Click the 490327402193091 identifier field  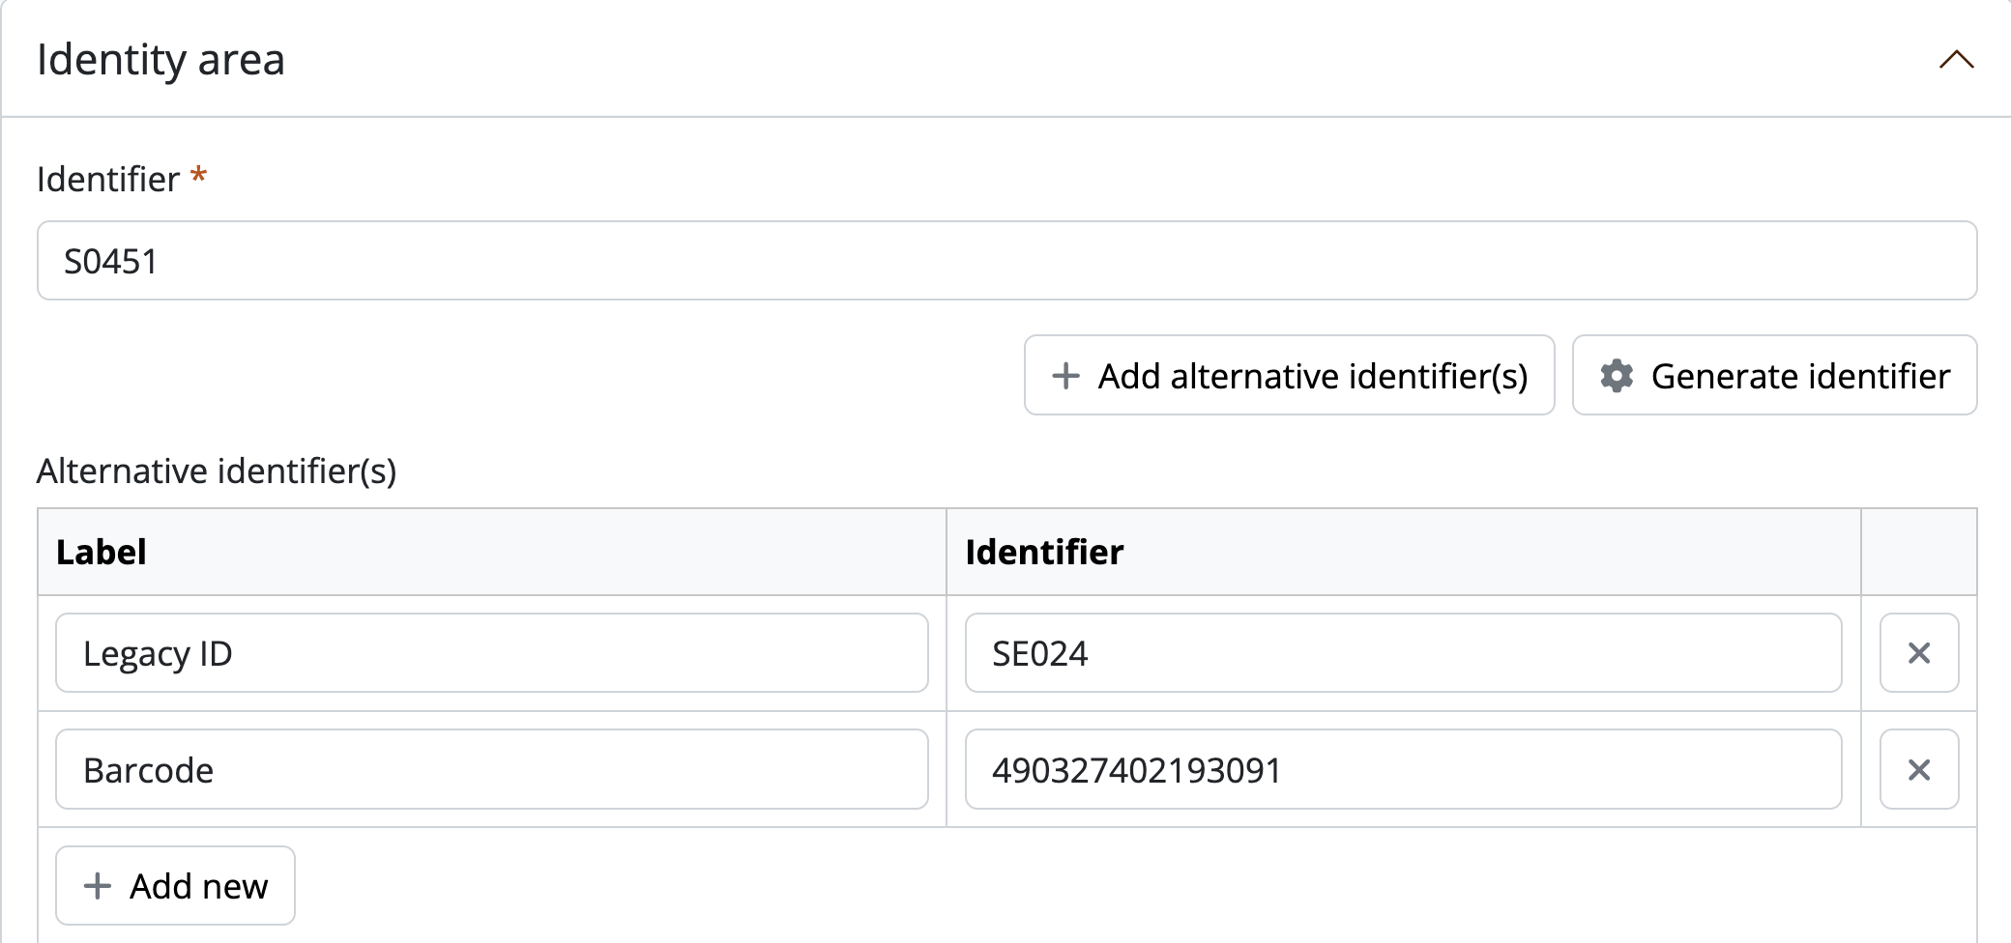pos(1402,770)
